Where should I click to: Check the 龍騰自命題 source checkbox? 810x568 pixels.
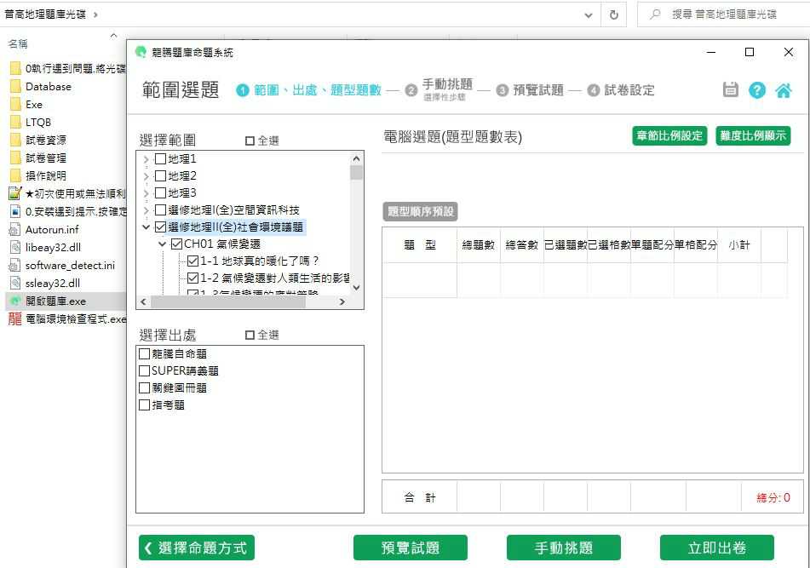click(145, 353)
